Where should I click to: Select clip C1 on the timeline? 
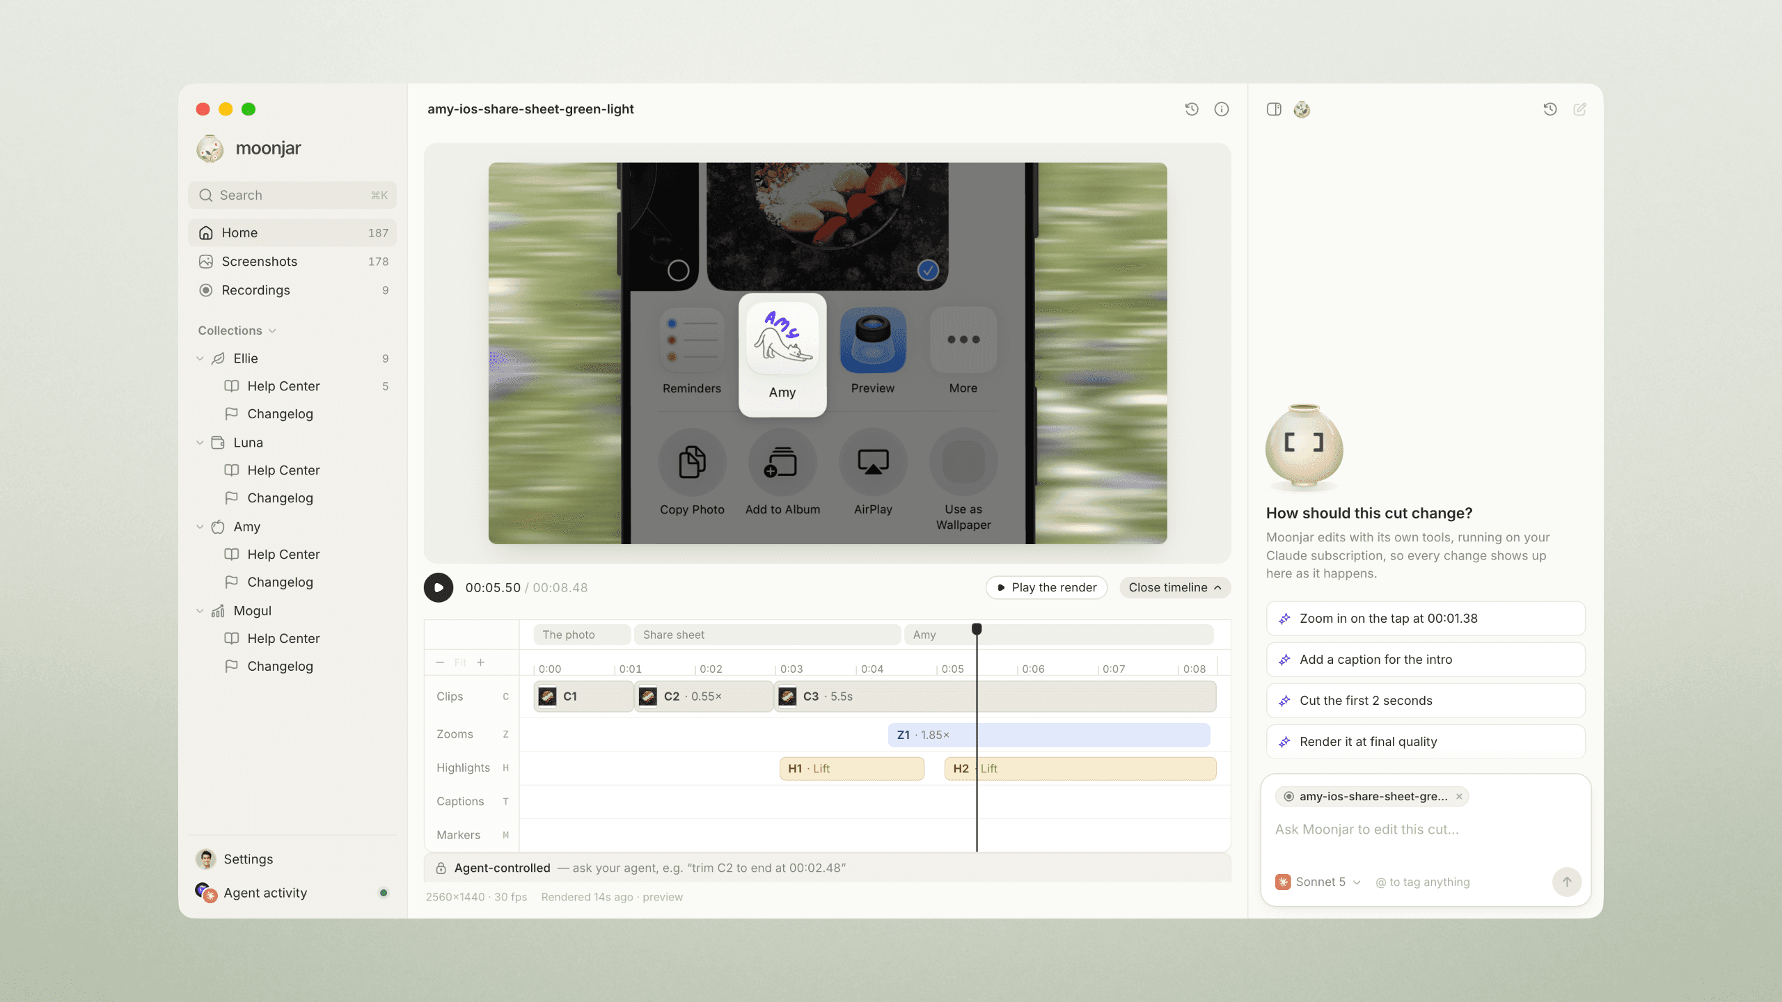583,697
